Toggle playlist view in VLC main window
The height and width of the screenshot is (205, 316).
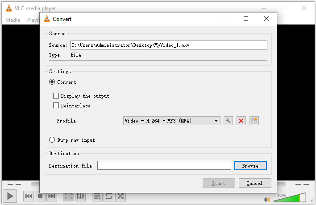(97, 196)
